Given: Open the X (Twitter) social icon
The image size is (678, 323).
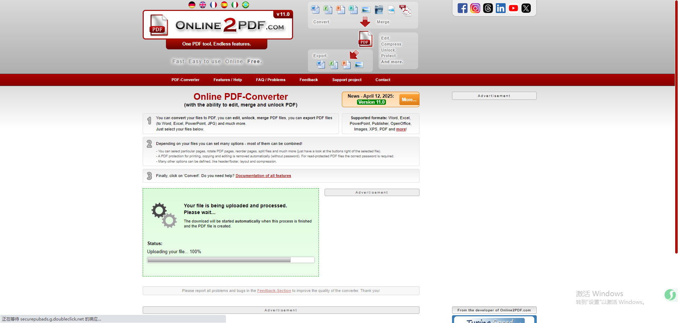Looking at the screenshot, I should (x=526, y=8).
